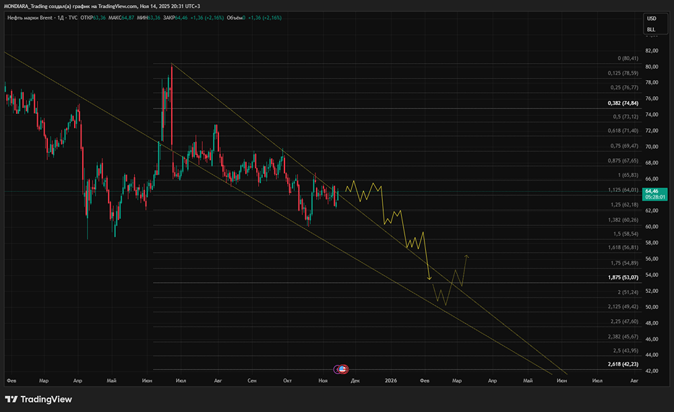This screenshot has height=412, width=674.
Task: Click the ЗАКР 64,46 close value
Action: coord(175,18)
